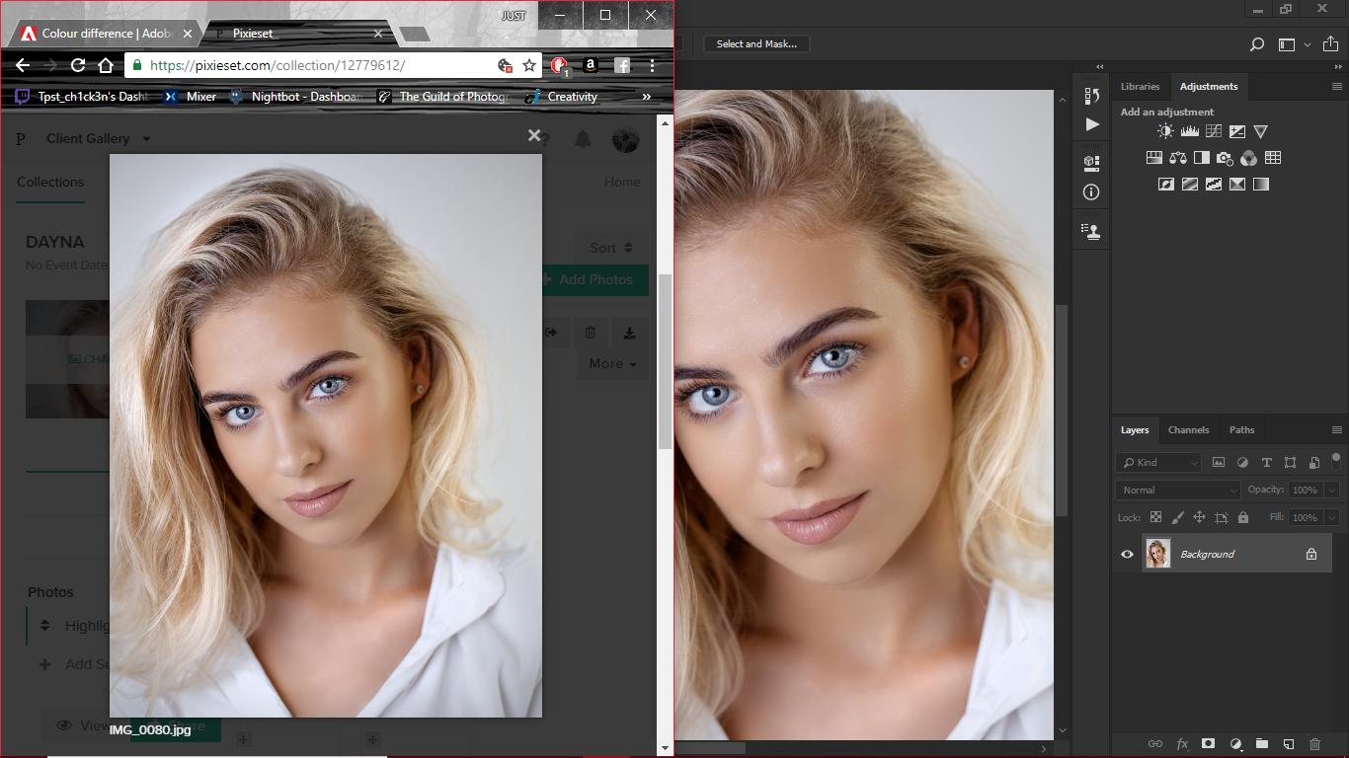Switch to the Libraries tab
This screenshot has height=758, width=1349.
point(1140,87)
